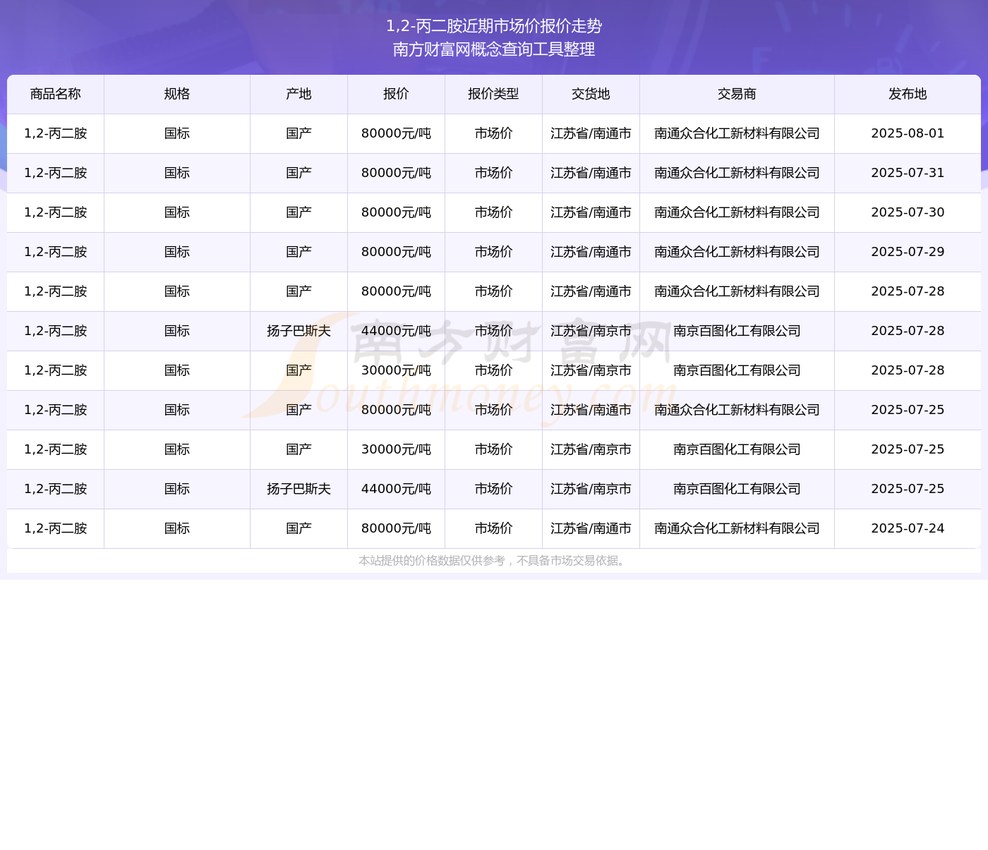Click "国标" in the 2025-08-01 row
This screenshot has height=850, width=988.
click(177, 133)
